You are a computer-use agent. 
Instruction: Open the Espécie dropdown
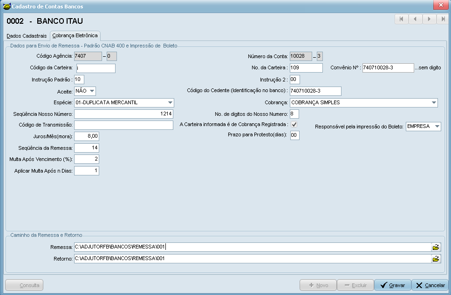coord(170,102)
